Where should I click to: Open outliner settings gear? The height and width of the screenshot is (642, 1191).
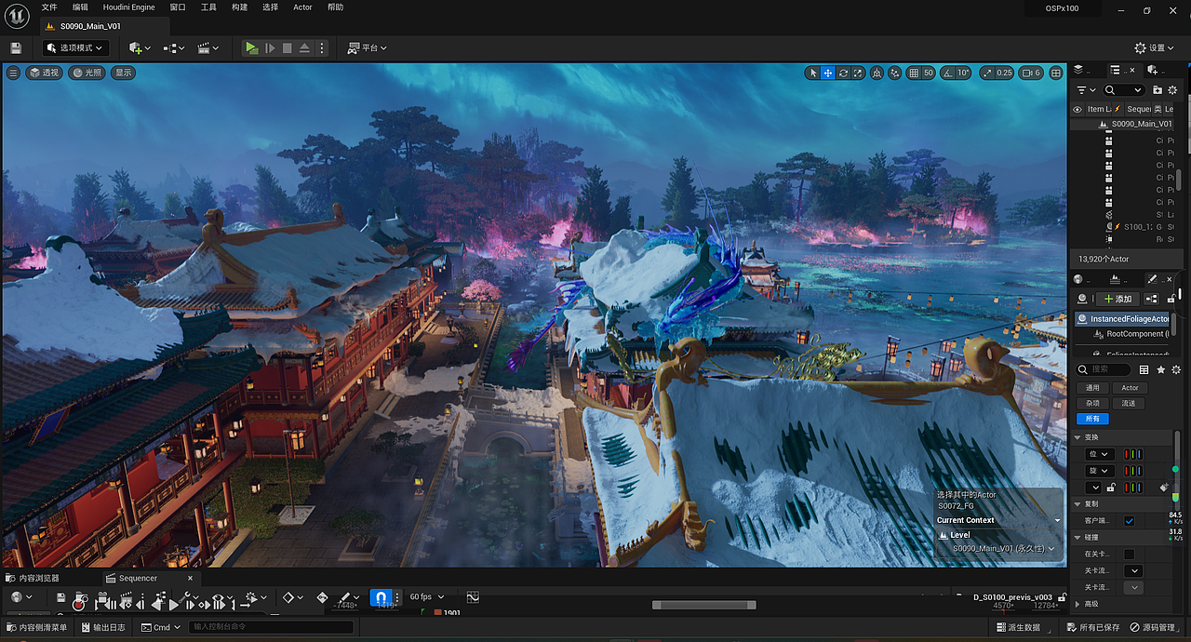coord(1172,90)
